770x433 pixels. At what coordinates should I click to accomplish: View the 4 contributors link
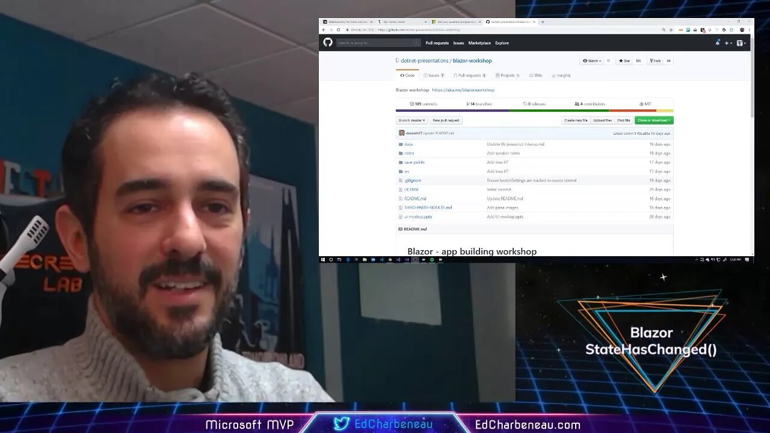click(x=590, y=104)
